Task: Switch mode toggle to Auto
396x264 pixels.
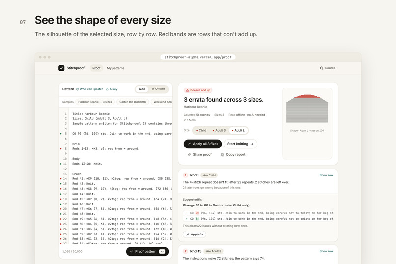Action: [142, 89]
